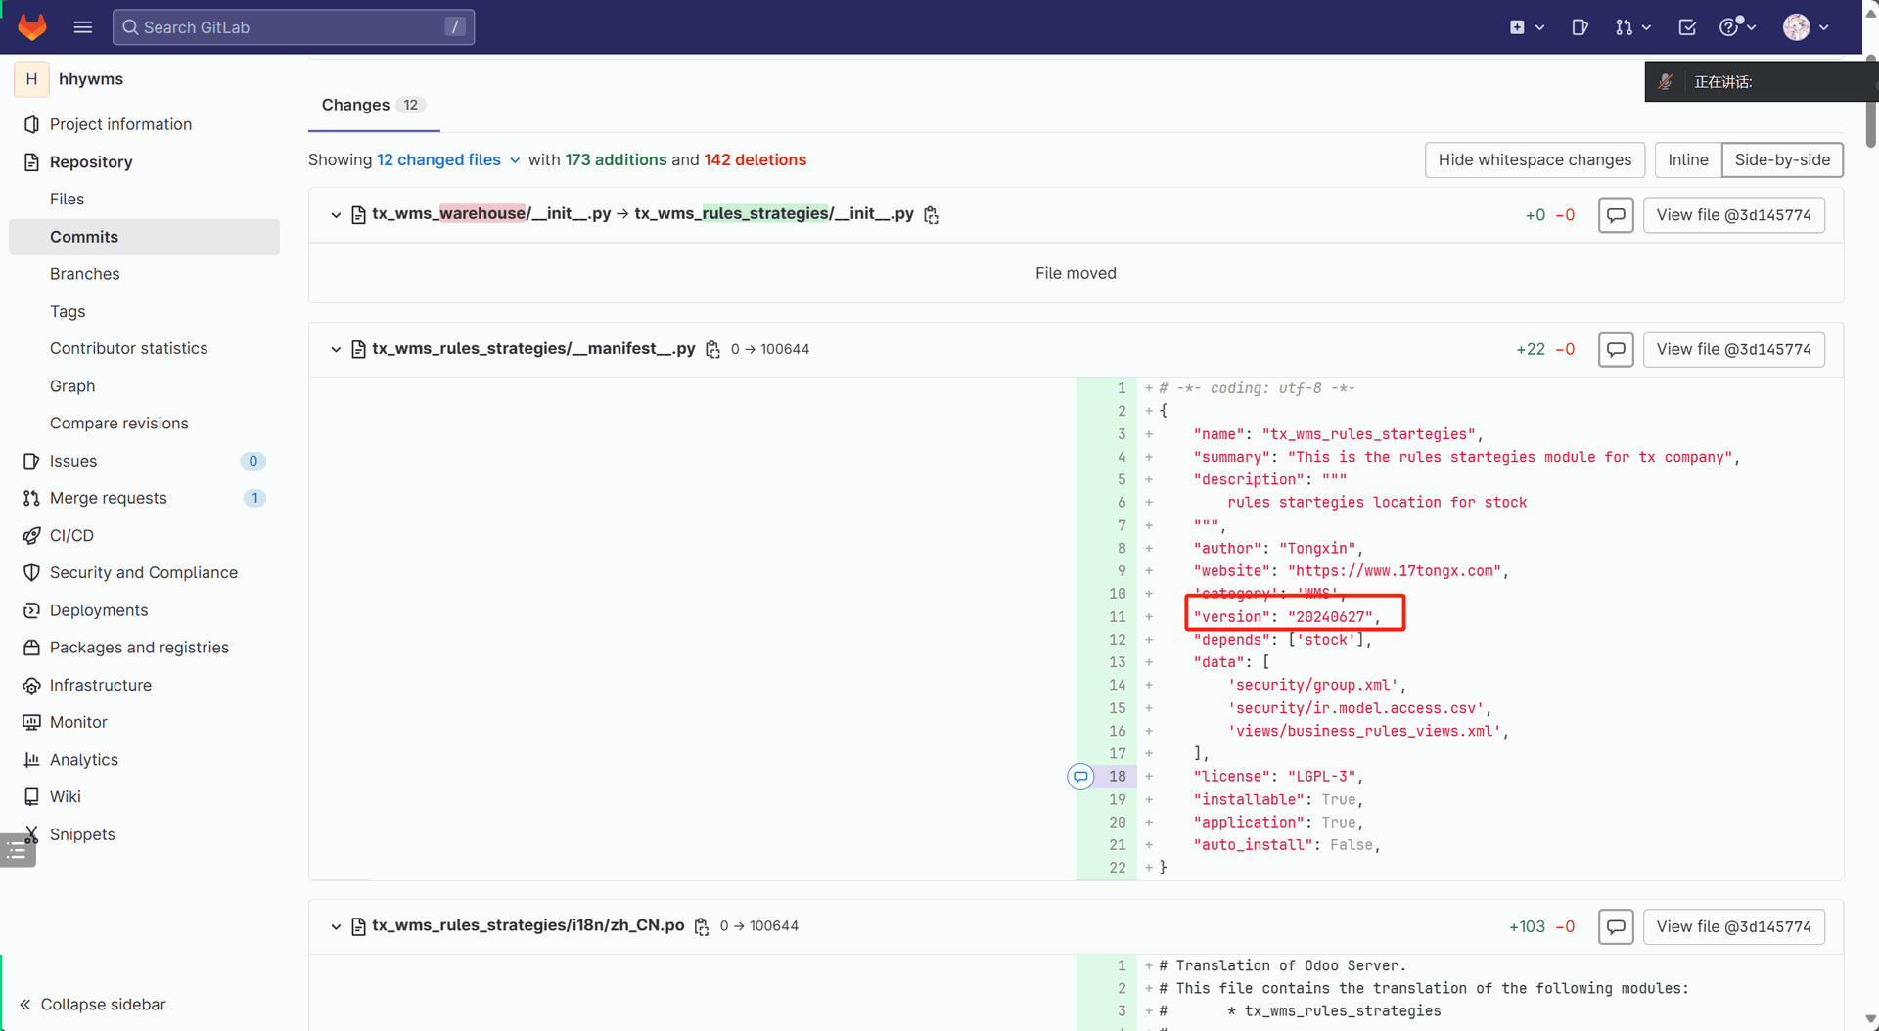Screen dimensions: 1879x1031
Task: Open Branches in the sidebar
Action: point(84,274)
